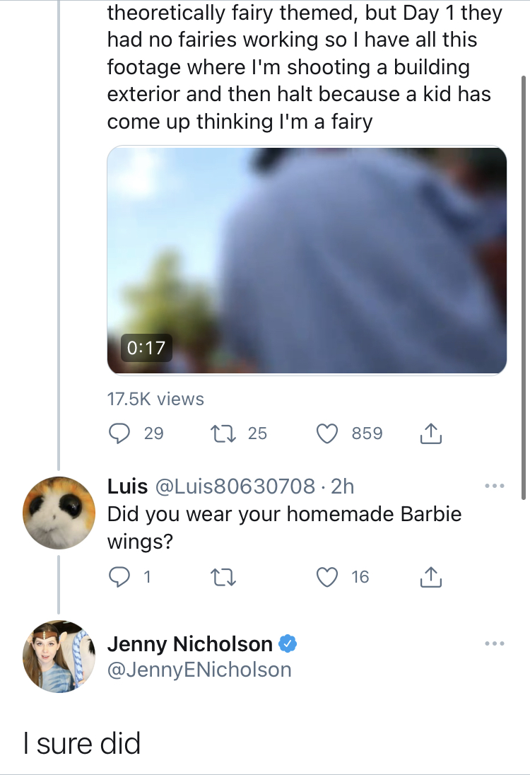Open more options for Luis's tweet

pos(495,486)
